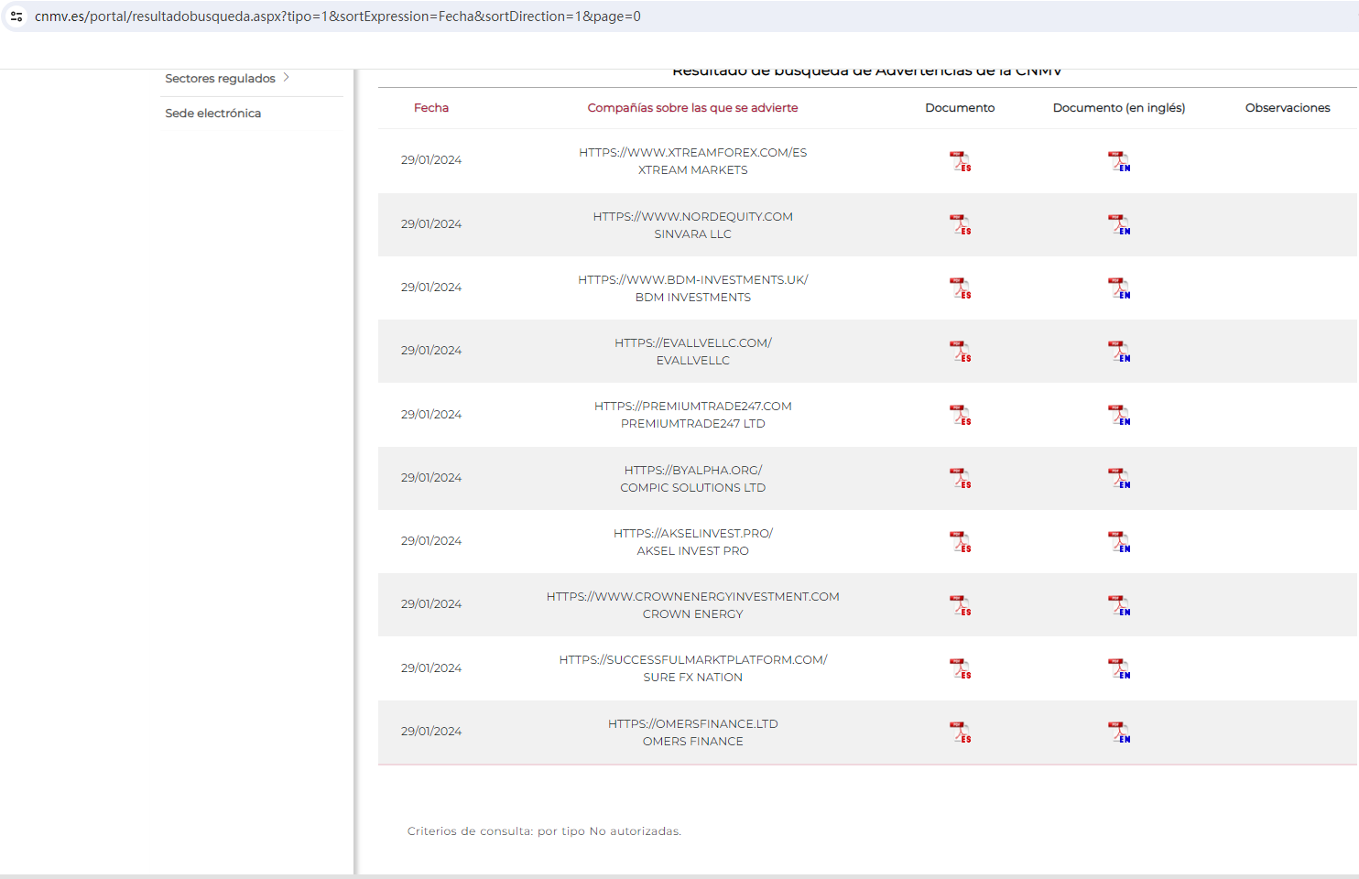Viewport: 1359px width, 879px height.
Task: Open English PDF for Crown Energy warning
Action: (1118, 605)
